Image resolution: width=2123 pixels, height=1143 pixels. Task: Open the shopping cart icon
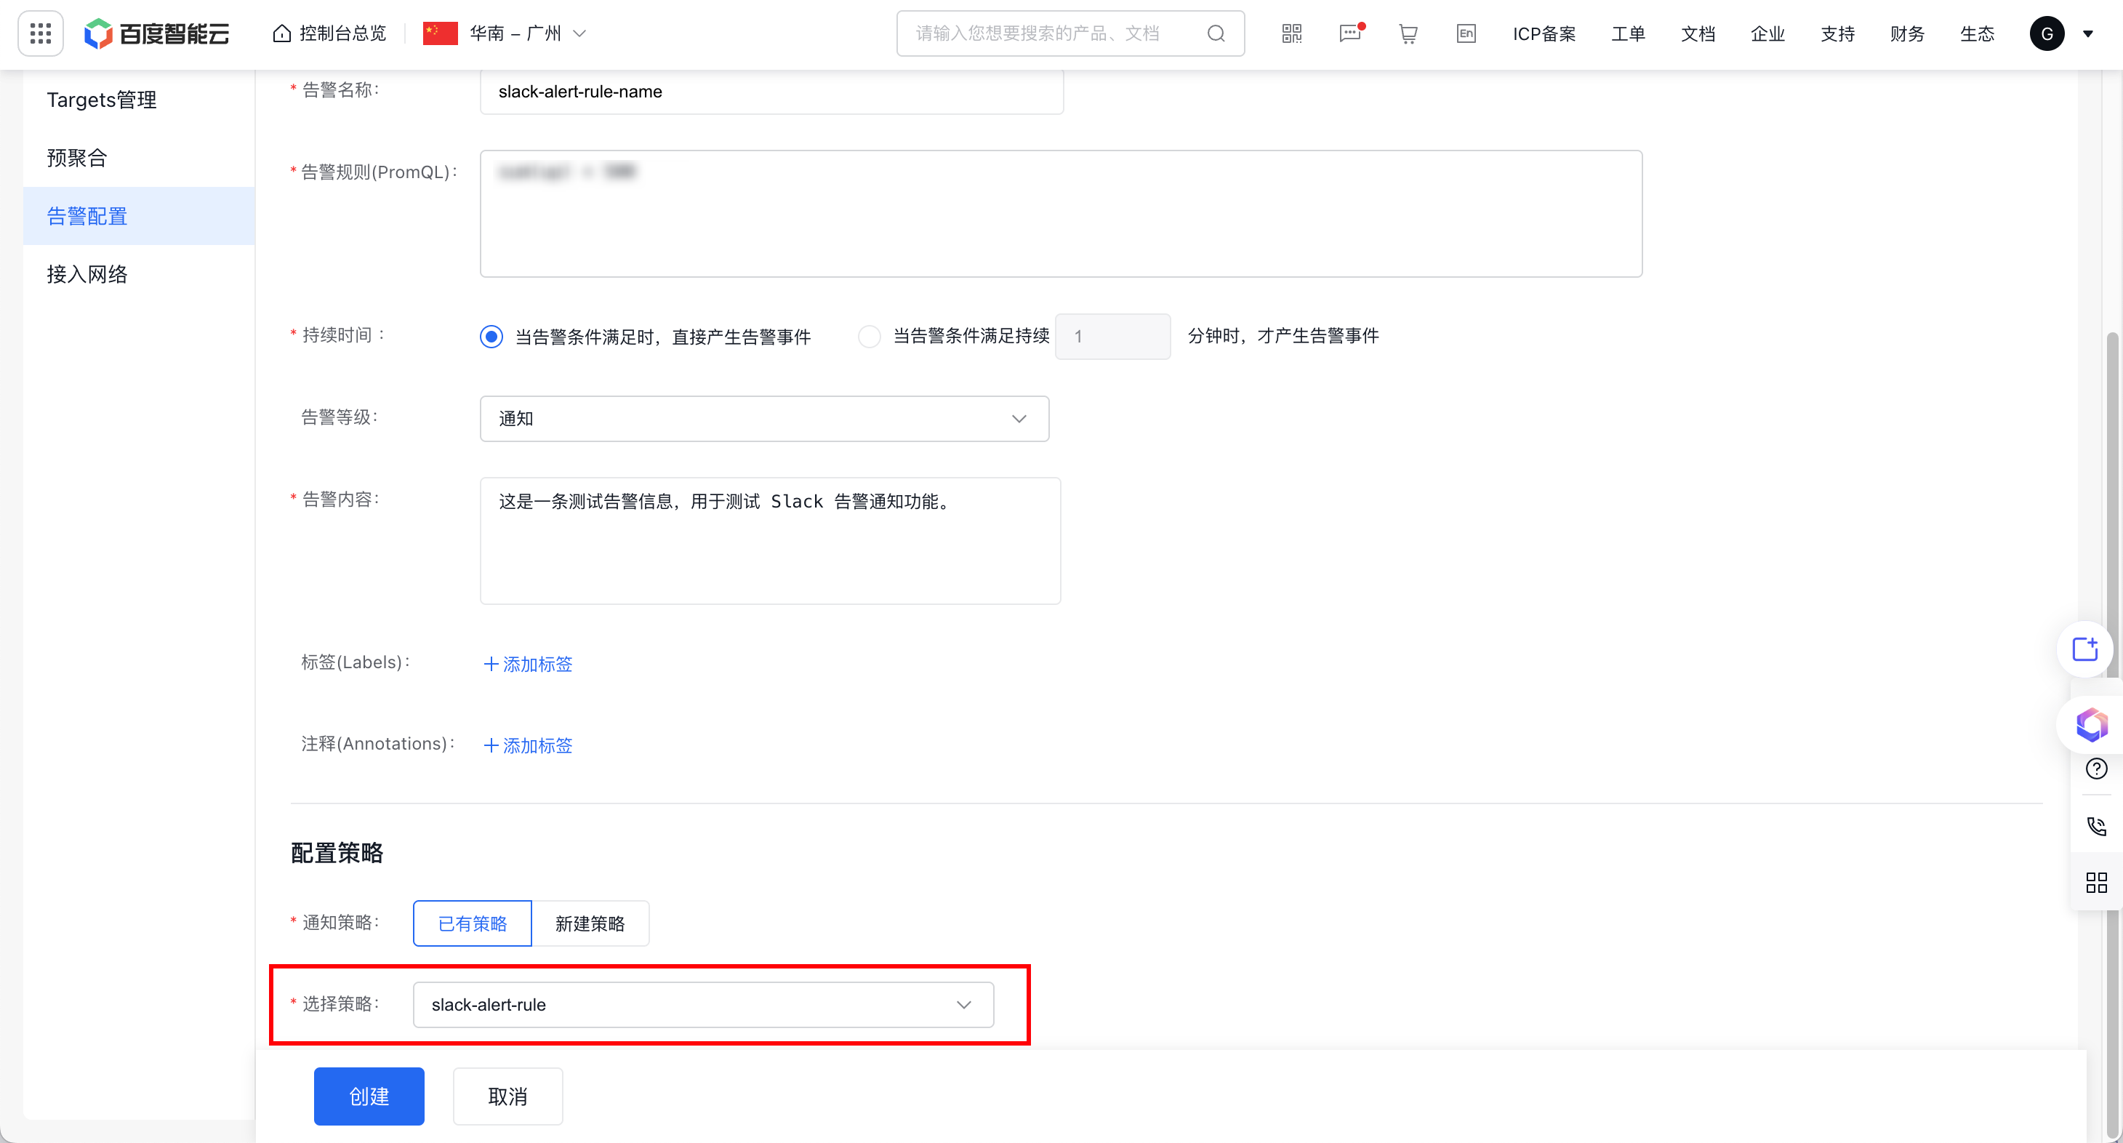(1408, 33)
